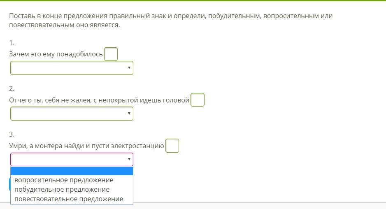The width and height of the screenshot is (386, 209).
Task: Choose 'побудительное предложение' in the dropdown list
Action: tap(62, 190)
